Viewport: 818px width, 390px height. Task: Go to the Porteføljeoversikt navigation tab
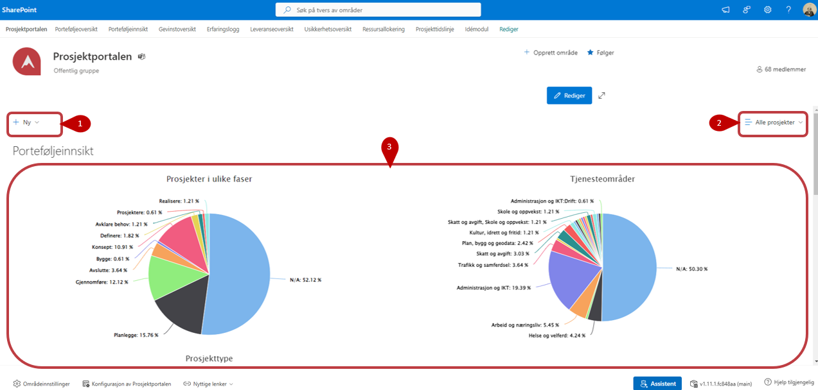[x=76, y=30]
